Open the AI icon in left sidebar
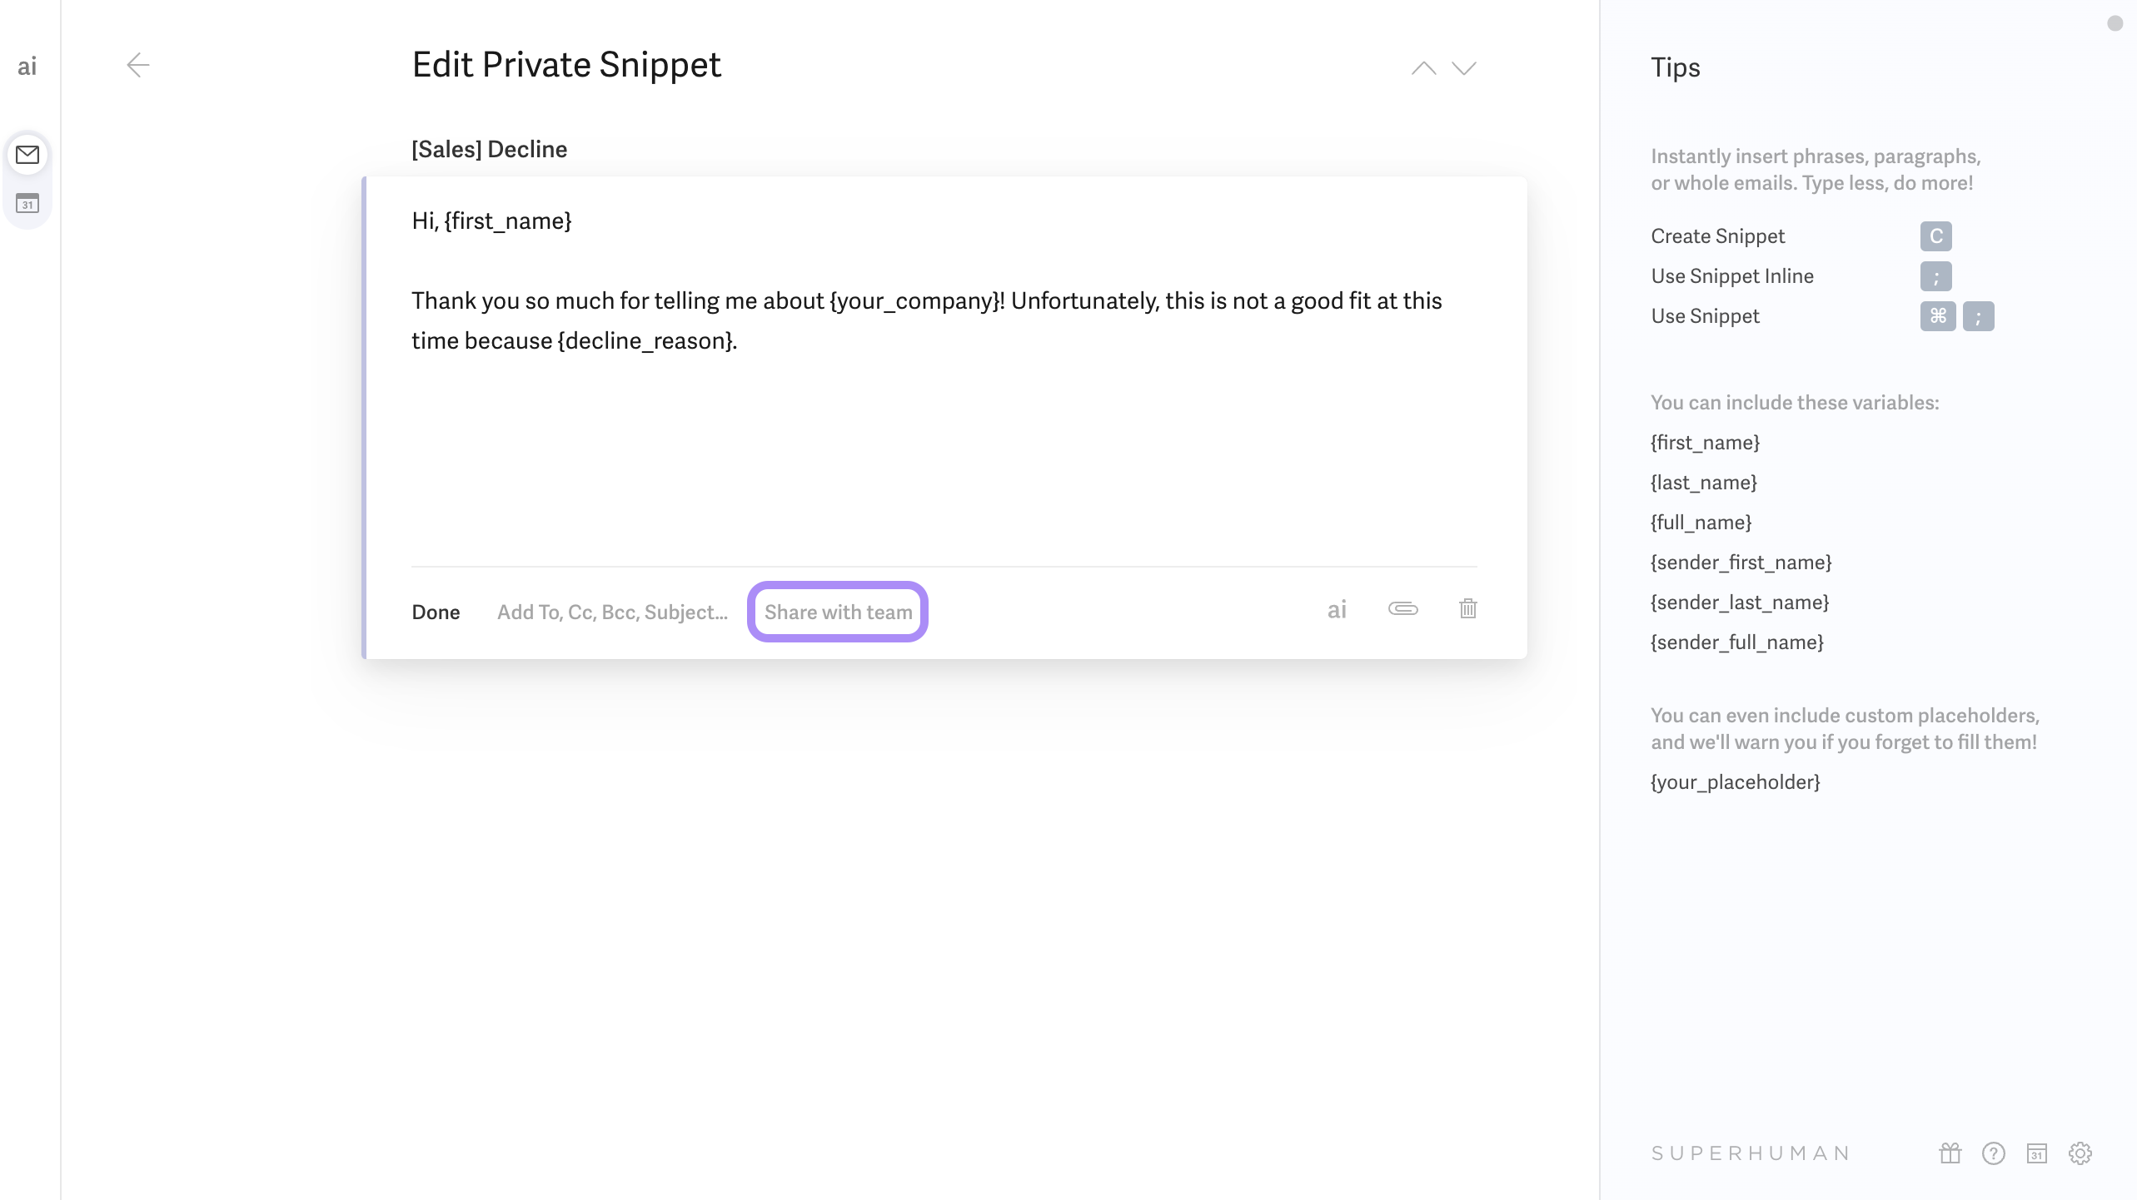The height and width of the screenshot is (1200, 2137). 27,67
